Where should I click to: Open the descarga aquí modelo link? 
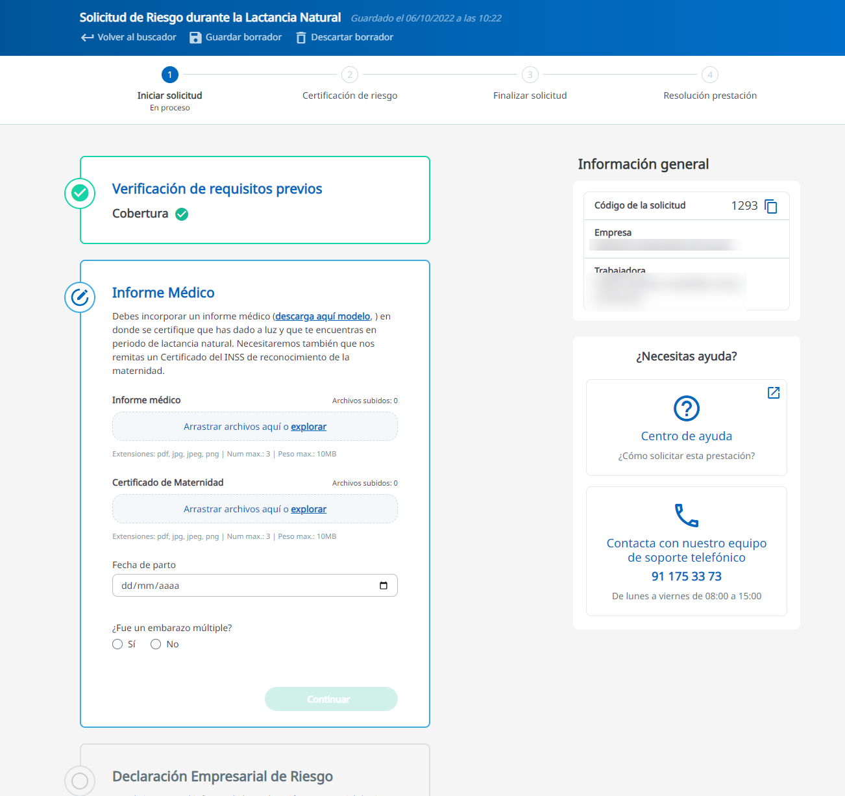point(323,316)
